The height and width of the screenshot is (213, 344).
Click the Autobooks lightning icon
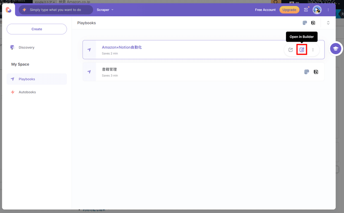pyautogui.click(x=13, y=92)
